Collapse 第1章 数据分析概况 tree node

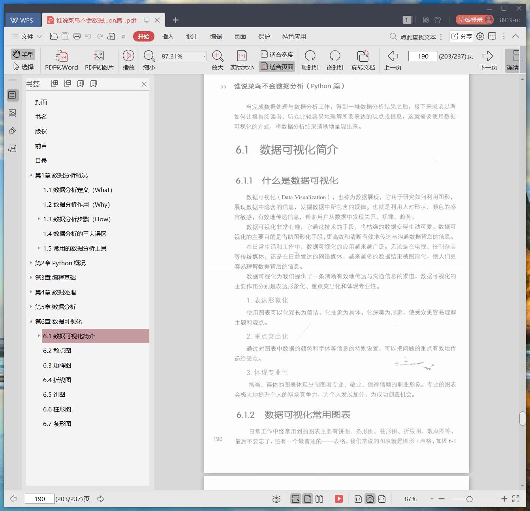(x=31, y=175)
